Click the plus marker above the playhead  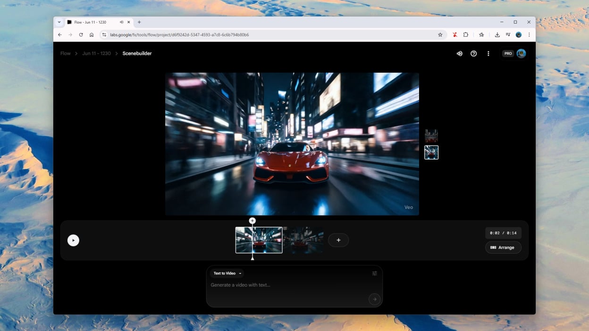252,221
